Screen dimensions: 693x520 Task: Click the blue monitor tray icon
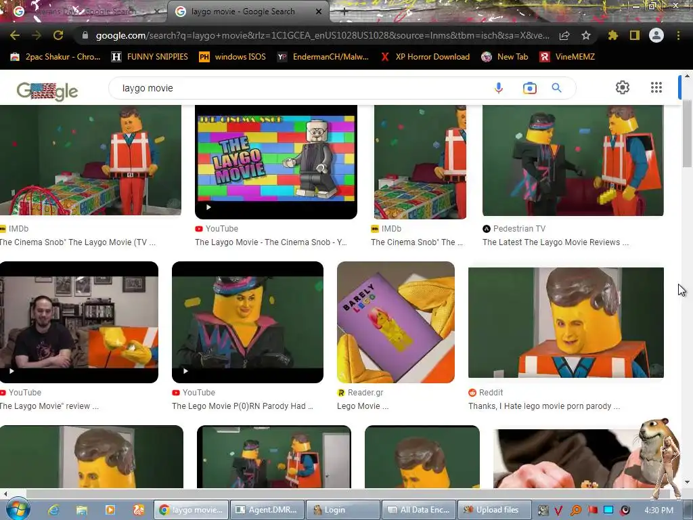pos(608,511)
